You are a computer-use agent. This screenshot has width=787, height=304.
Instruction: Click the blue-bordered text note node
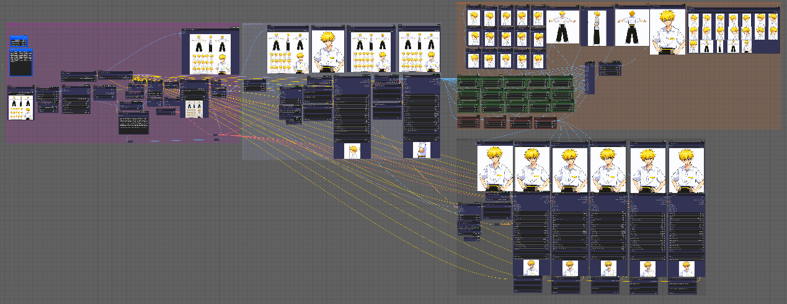tap(20, 64)
